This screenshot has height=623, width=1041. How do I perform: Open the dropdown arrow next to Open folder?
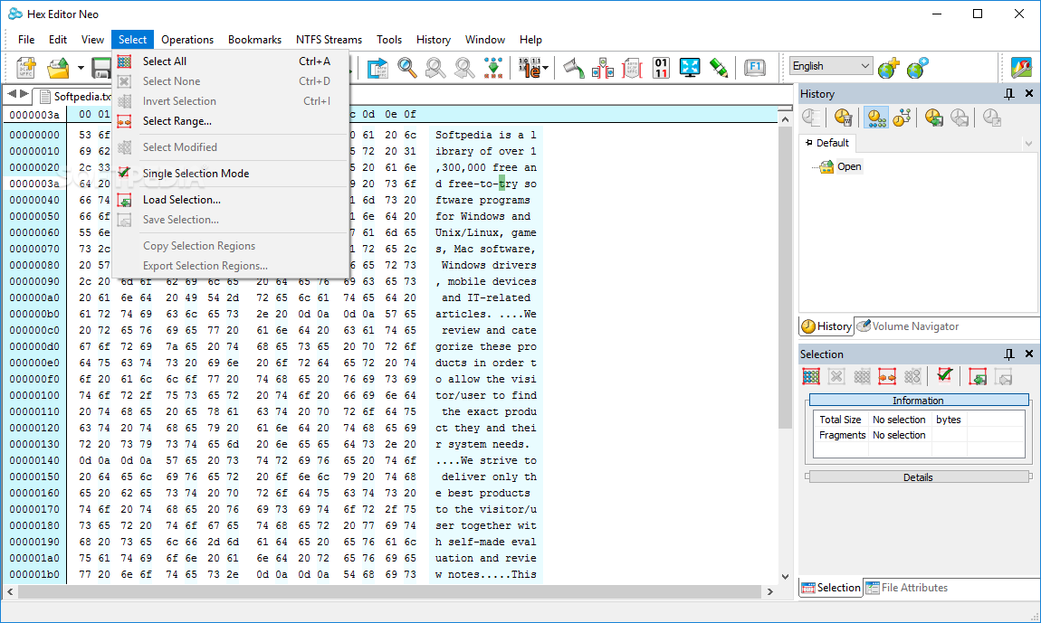[81, 68]
